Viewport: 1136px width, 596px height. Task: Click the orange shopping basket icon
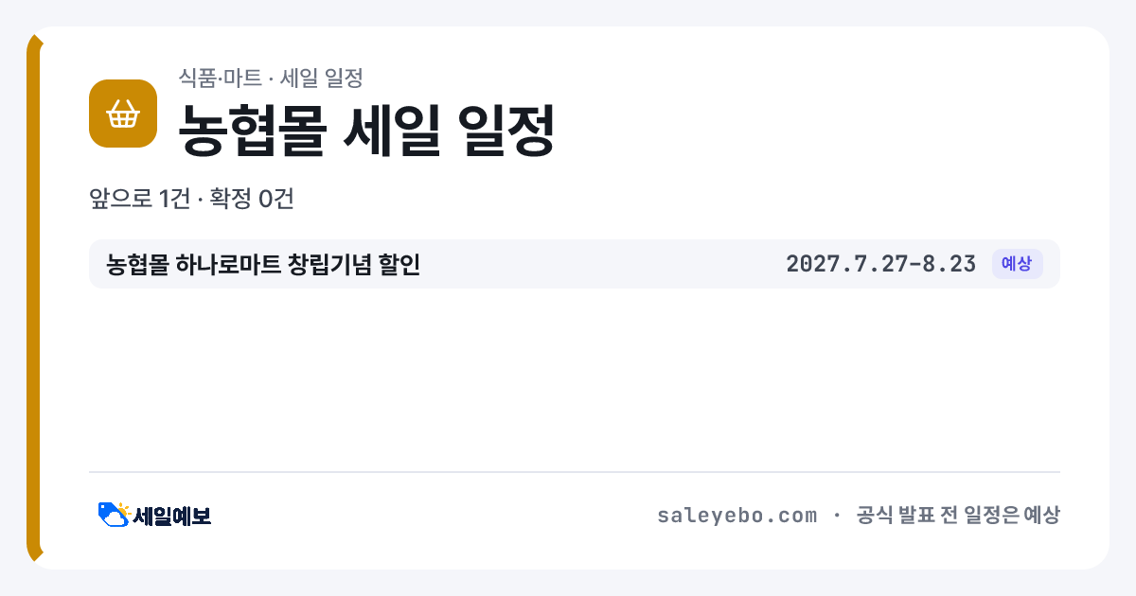click(x=122, y=114)
